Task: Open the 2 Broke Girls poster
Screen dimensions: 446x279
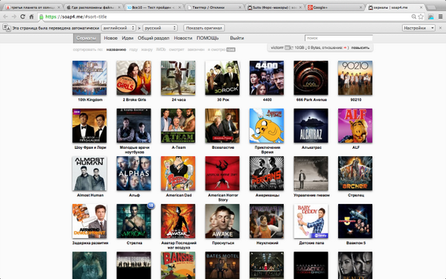Action: click(134, 77)
